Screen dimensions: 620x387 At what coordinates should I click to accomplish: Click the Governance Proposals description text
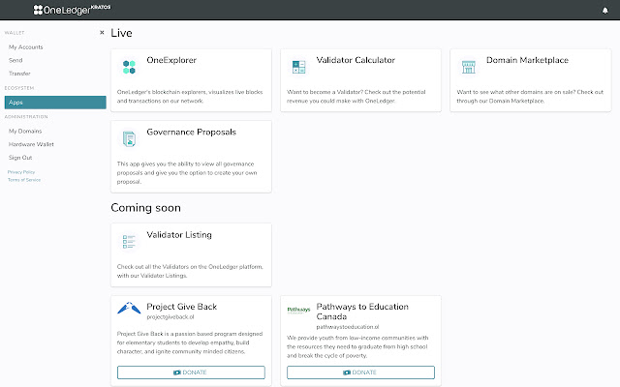(187, 172)
